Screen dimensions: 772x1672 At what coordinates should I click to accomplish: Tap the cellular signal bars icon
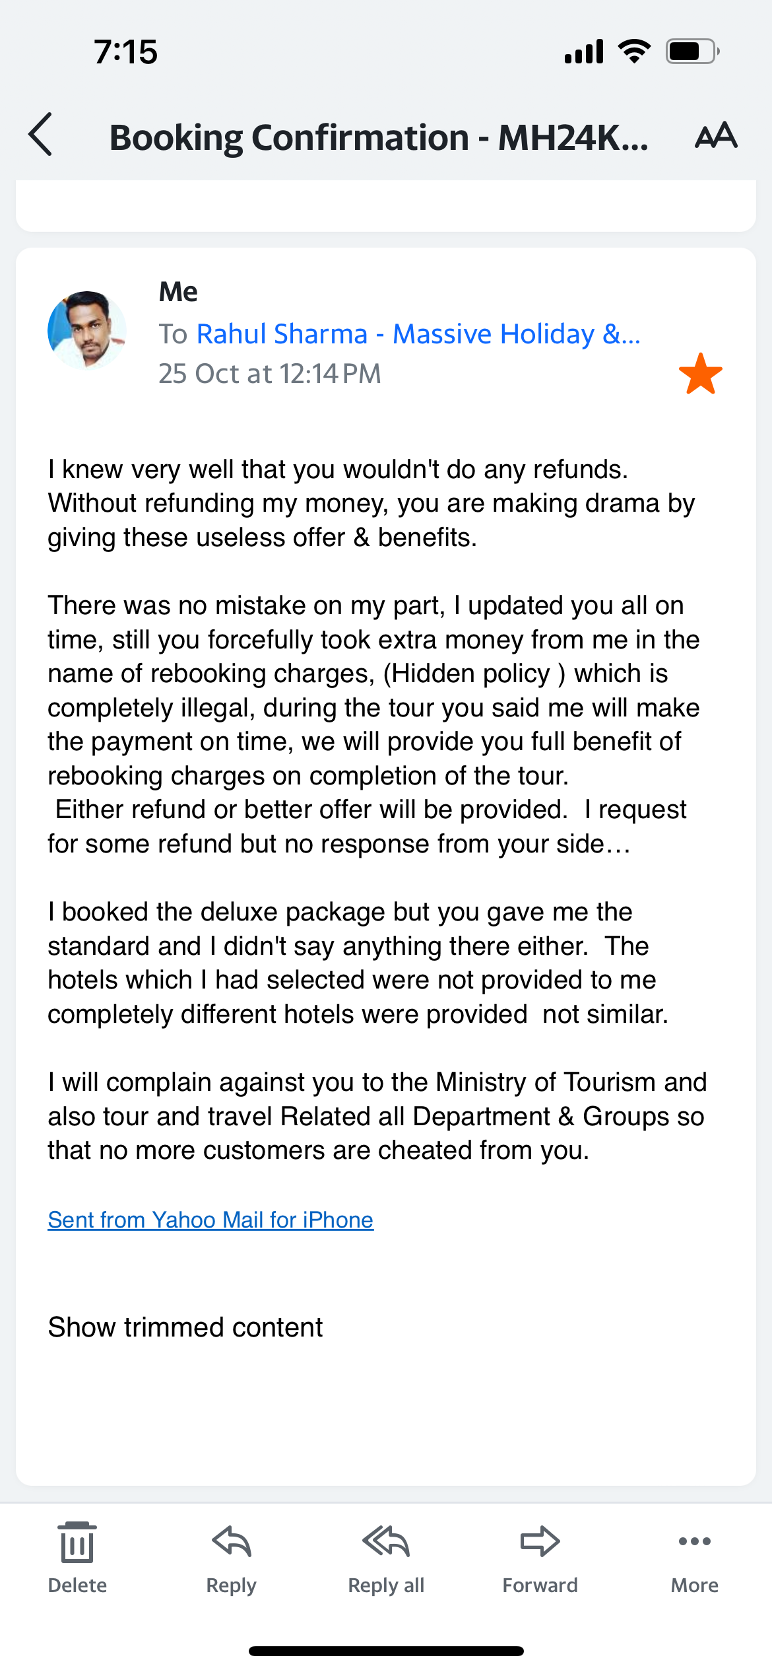(584, 52)
